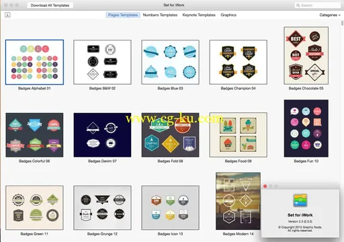Pick the Badges Green 11 thumbnail

coord(34,208)
